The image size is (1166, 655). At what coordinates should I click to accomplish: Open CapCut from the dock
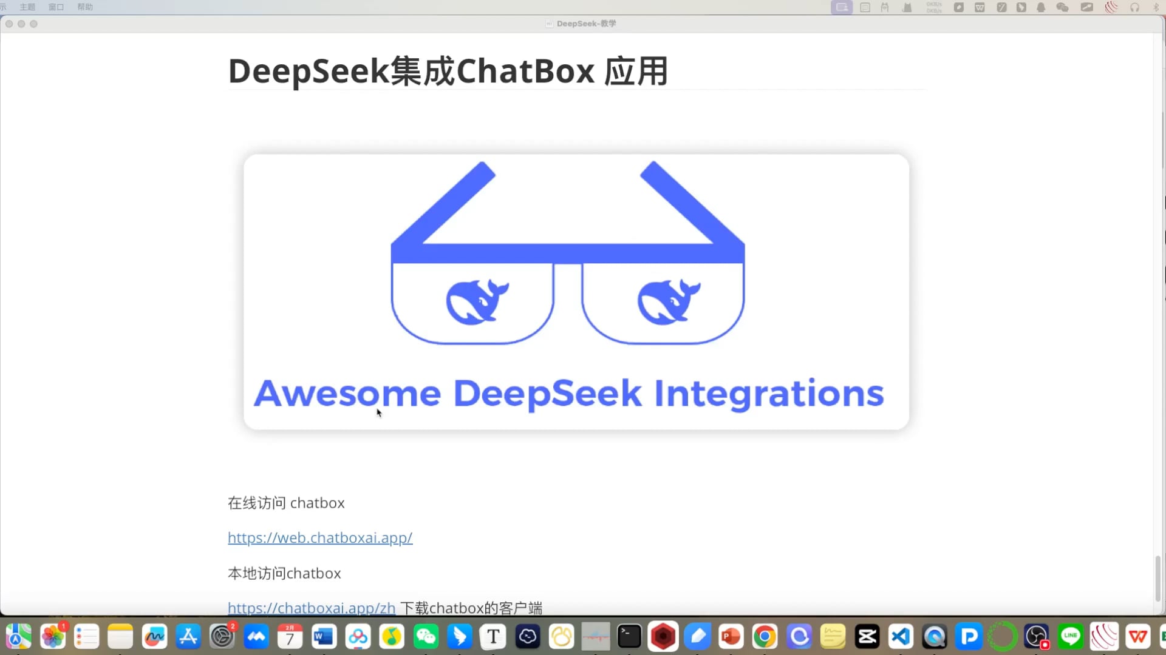[867, 636]
